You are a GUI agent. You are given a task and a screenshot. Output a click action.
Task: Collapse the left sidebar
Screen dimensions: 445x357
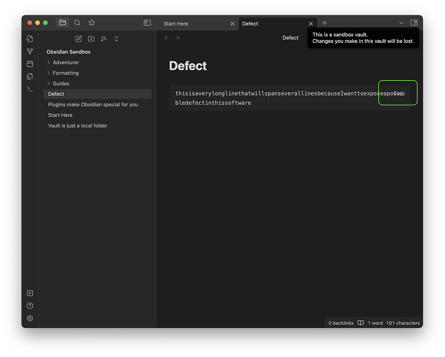point(147,22)
